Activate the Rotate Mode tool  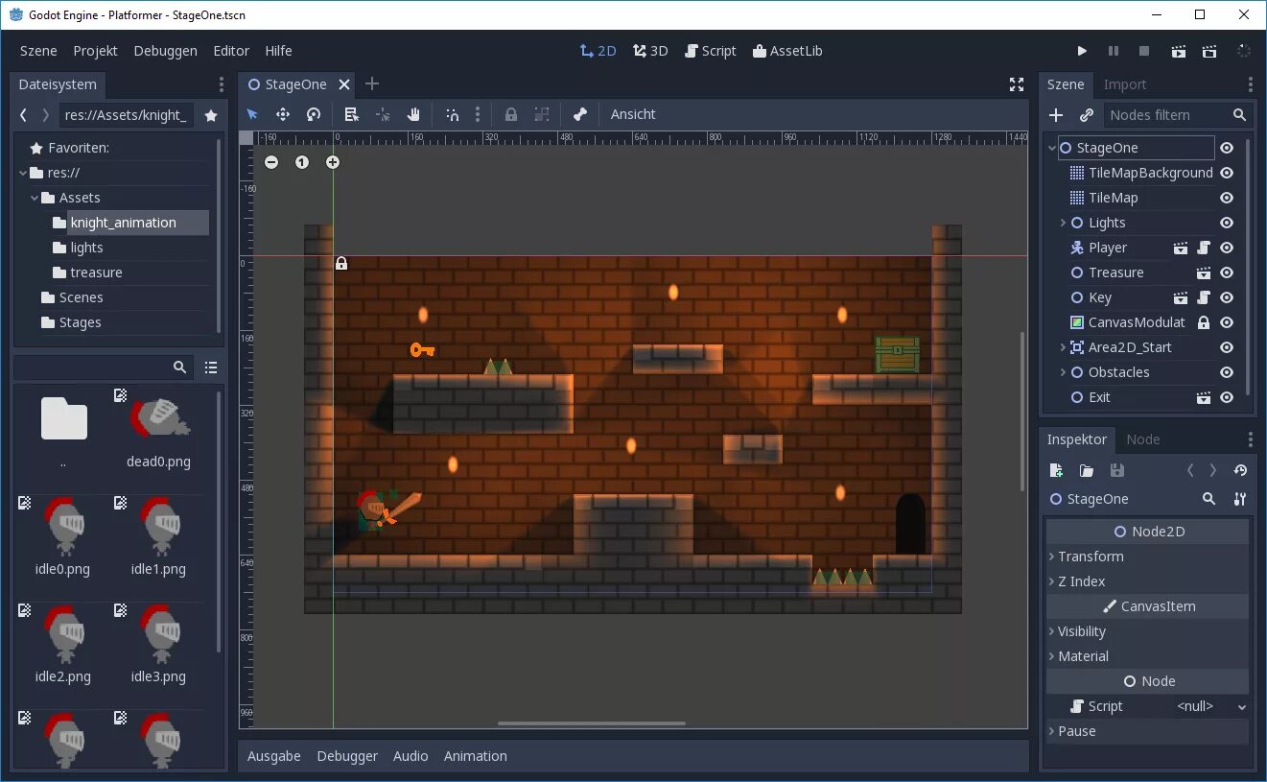[314, 114]
